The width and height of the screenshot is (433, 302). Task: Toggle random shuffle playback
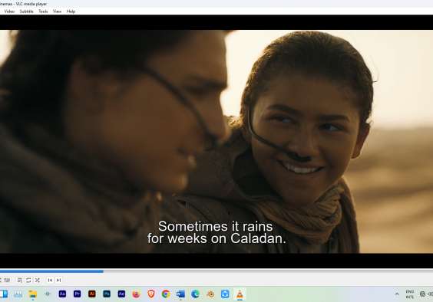click(38, 281)
